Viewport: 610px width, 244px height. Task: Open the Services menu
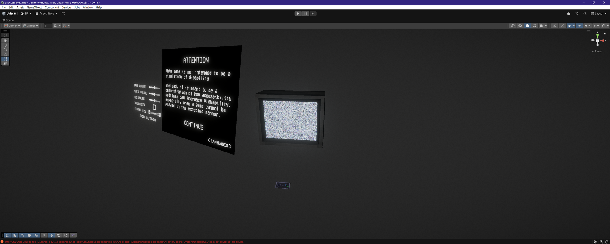coord(67,7)
